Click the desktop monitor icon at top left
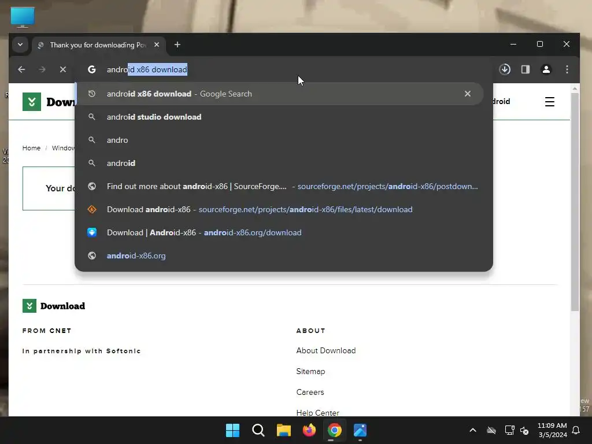 click(x=23, y=17)
